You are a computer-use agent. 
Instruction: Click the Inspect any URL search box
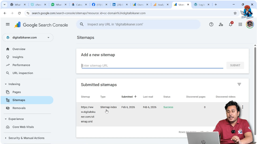tap(138, 24)
